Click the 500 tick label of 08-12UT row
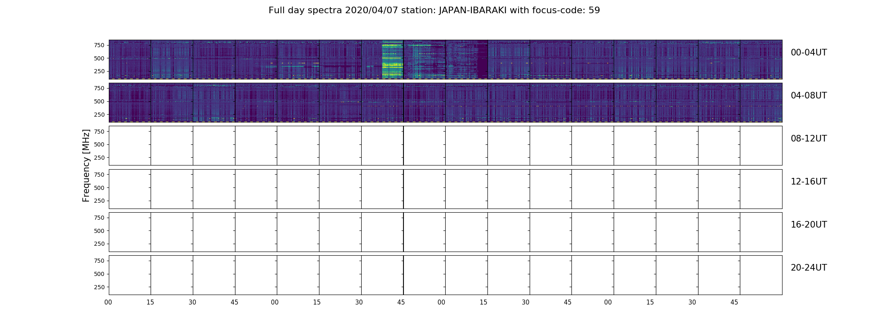Image resolution: width=869 pixels, height=331 pixels. coord(99,144)
